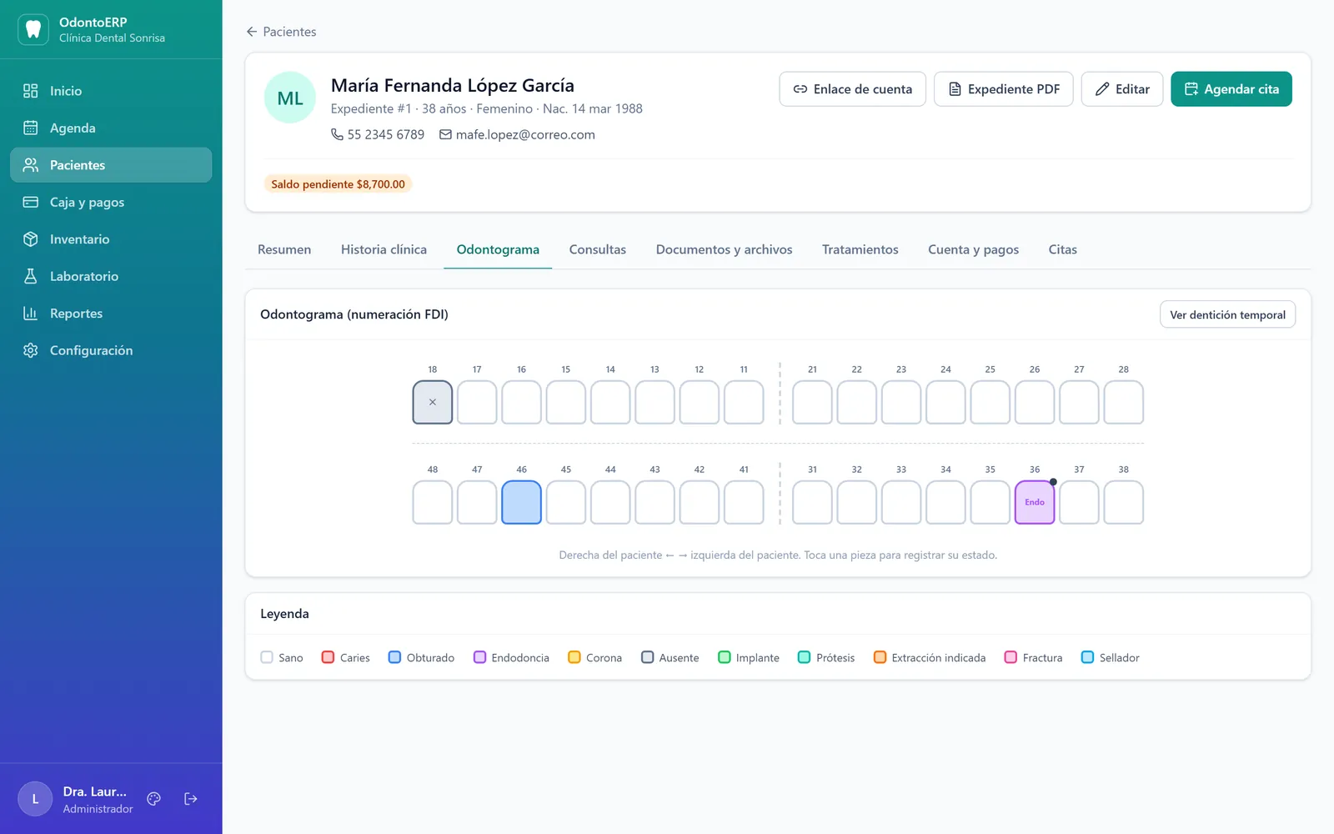Click the patient email mafe.lopez@correo.com
The width and height of the screenshot is (1334, 834).
525,134
